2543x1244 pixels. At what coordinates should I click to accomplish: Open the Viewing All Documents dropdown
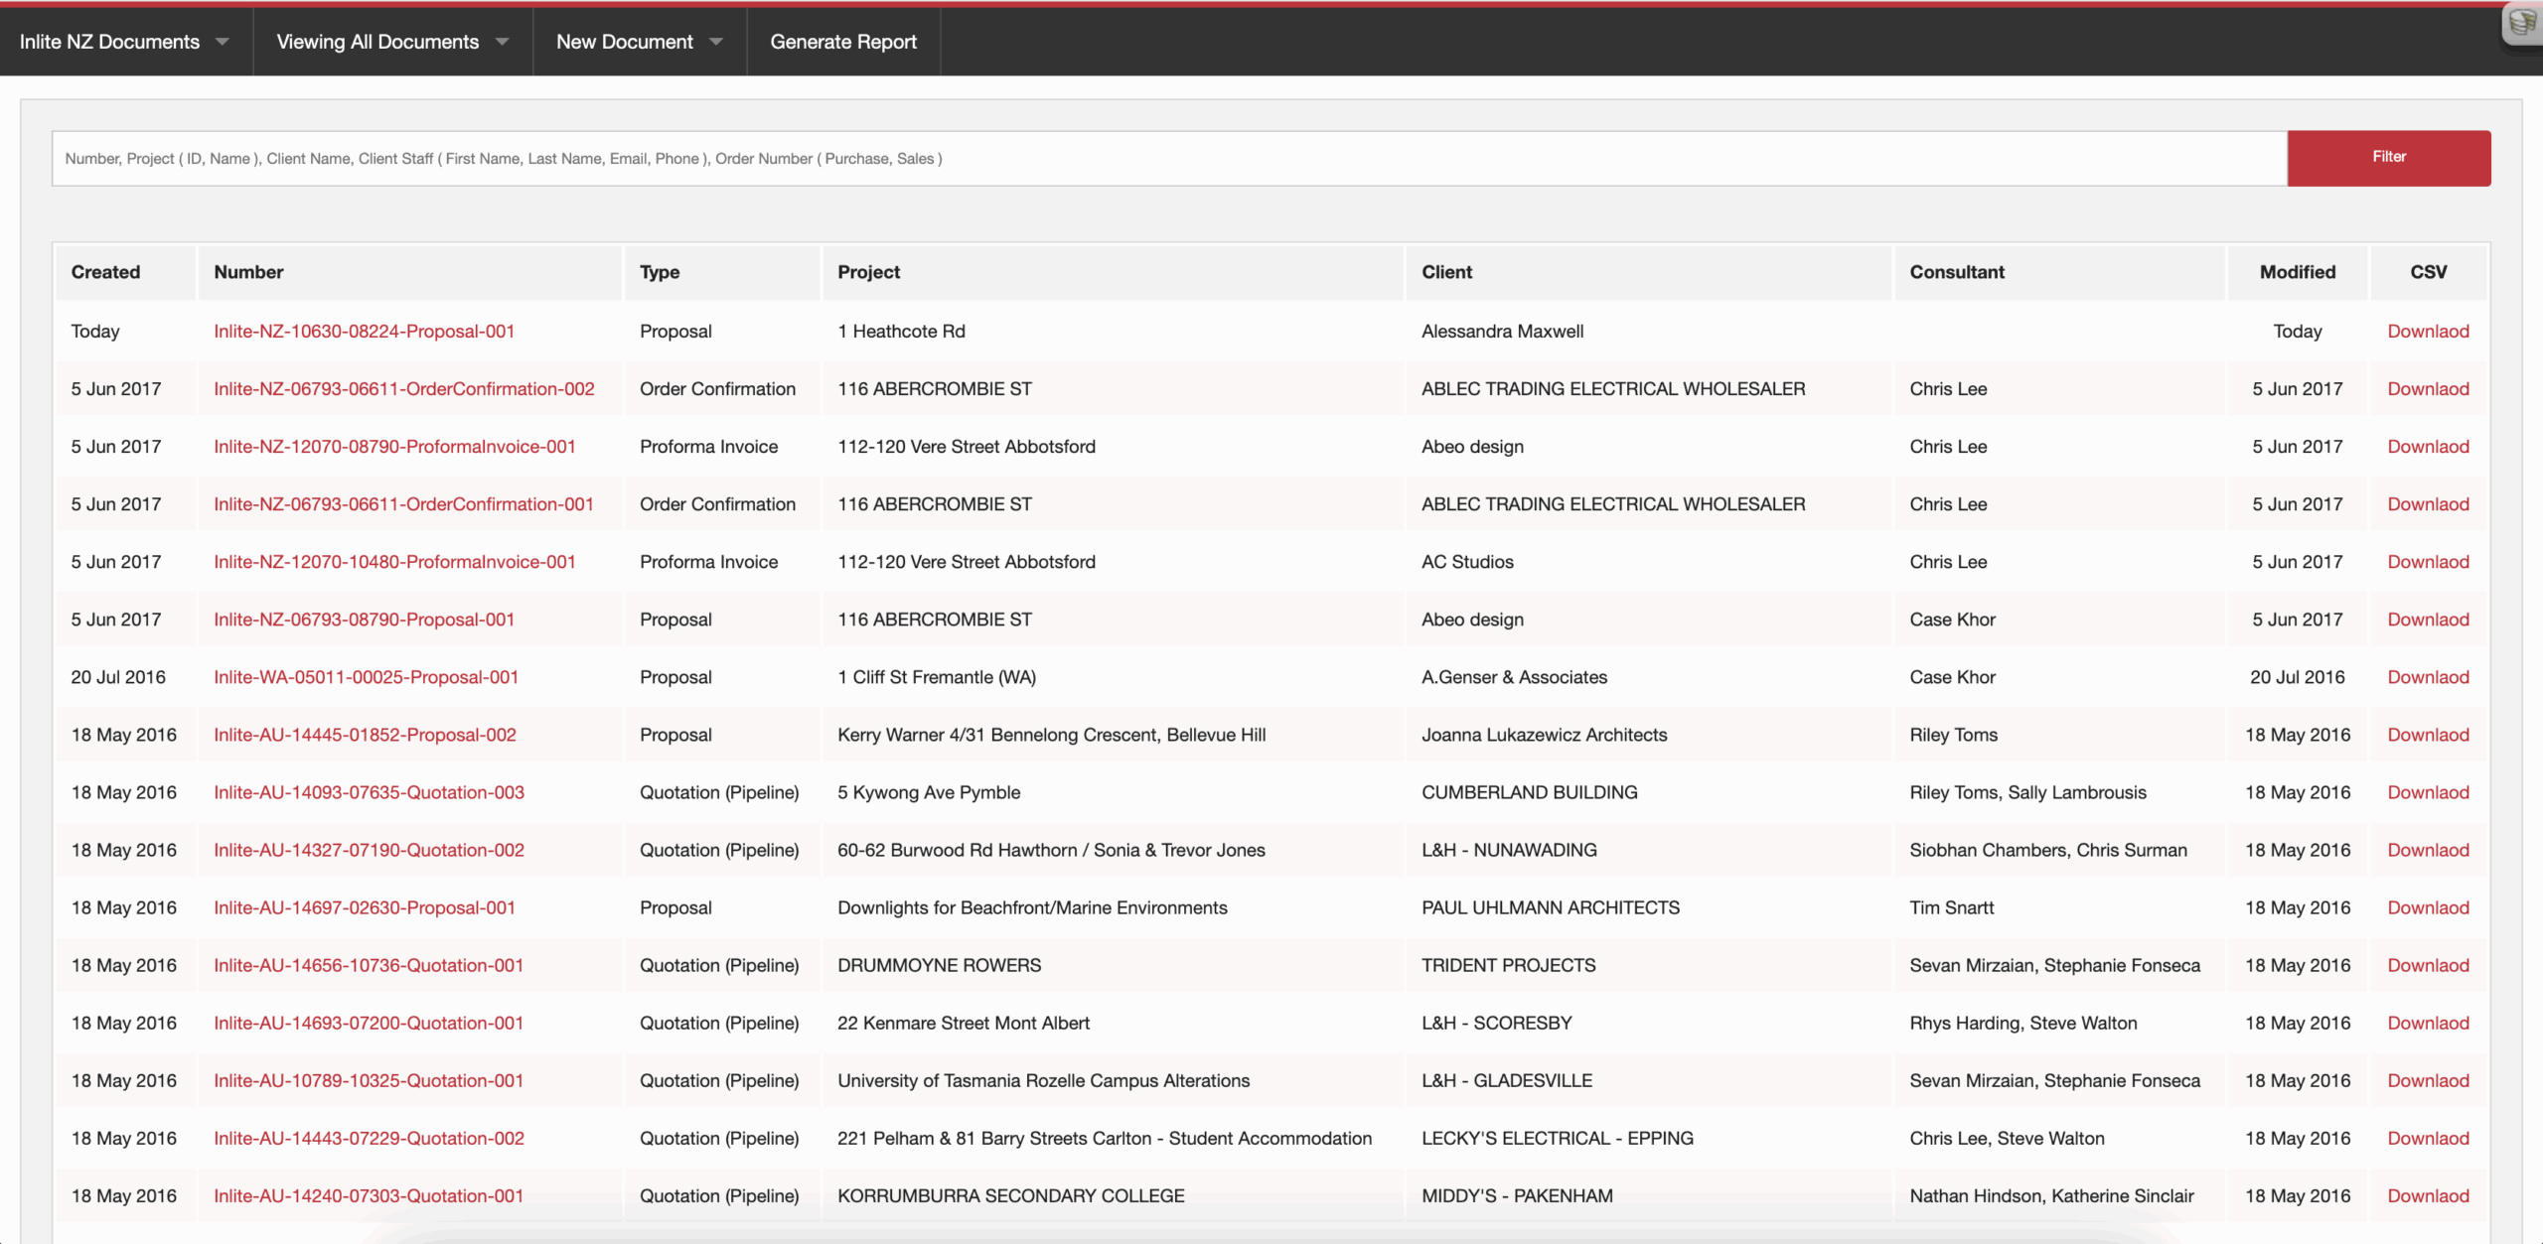pyautogui.click(x=392, y=42)
